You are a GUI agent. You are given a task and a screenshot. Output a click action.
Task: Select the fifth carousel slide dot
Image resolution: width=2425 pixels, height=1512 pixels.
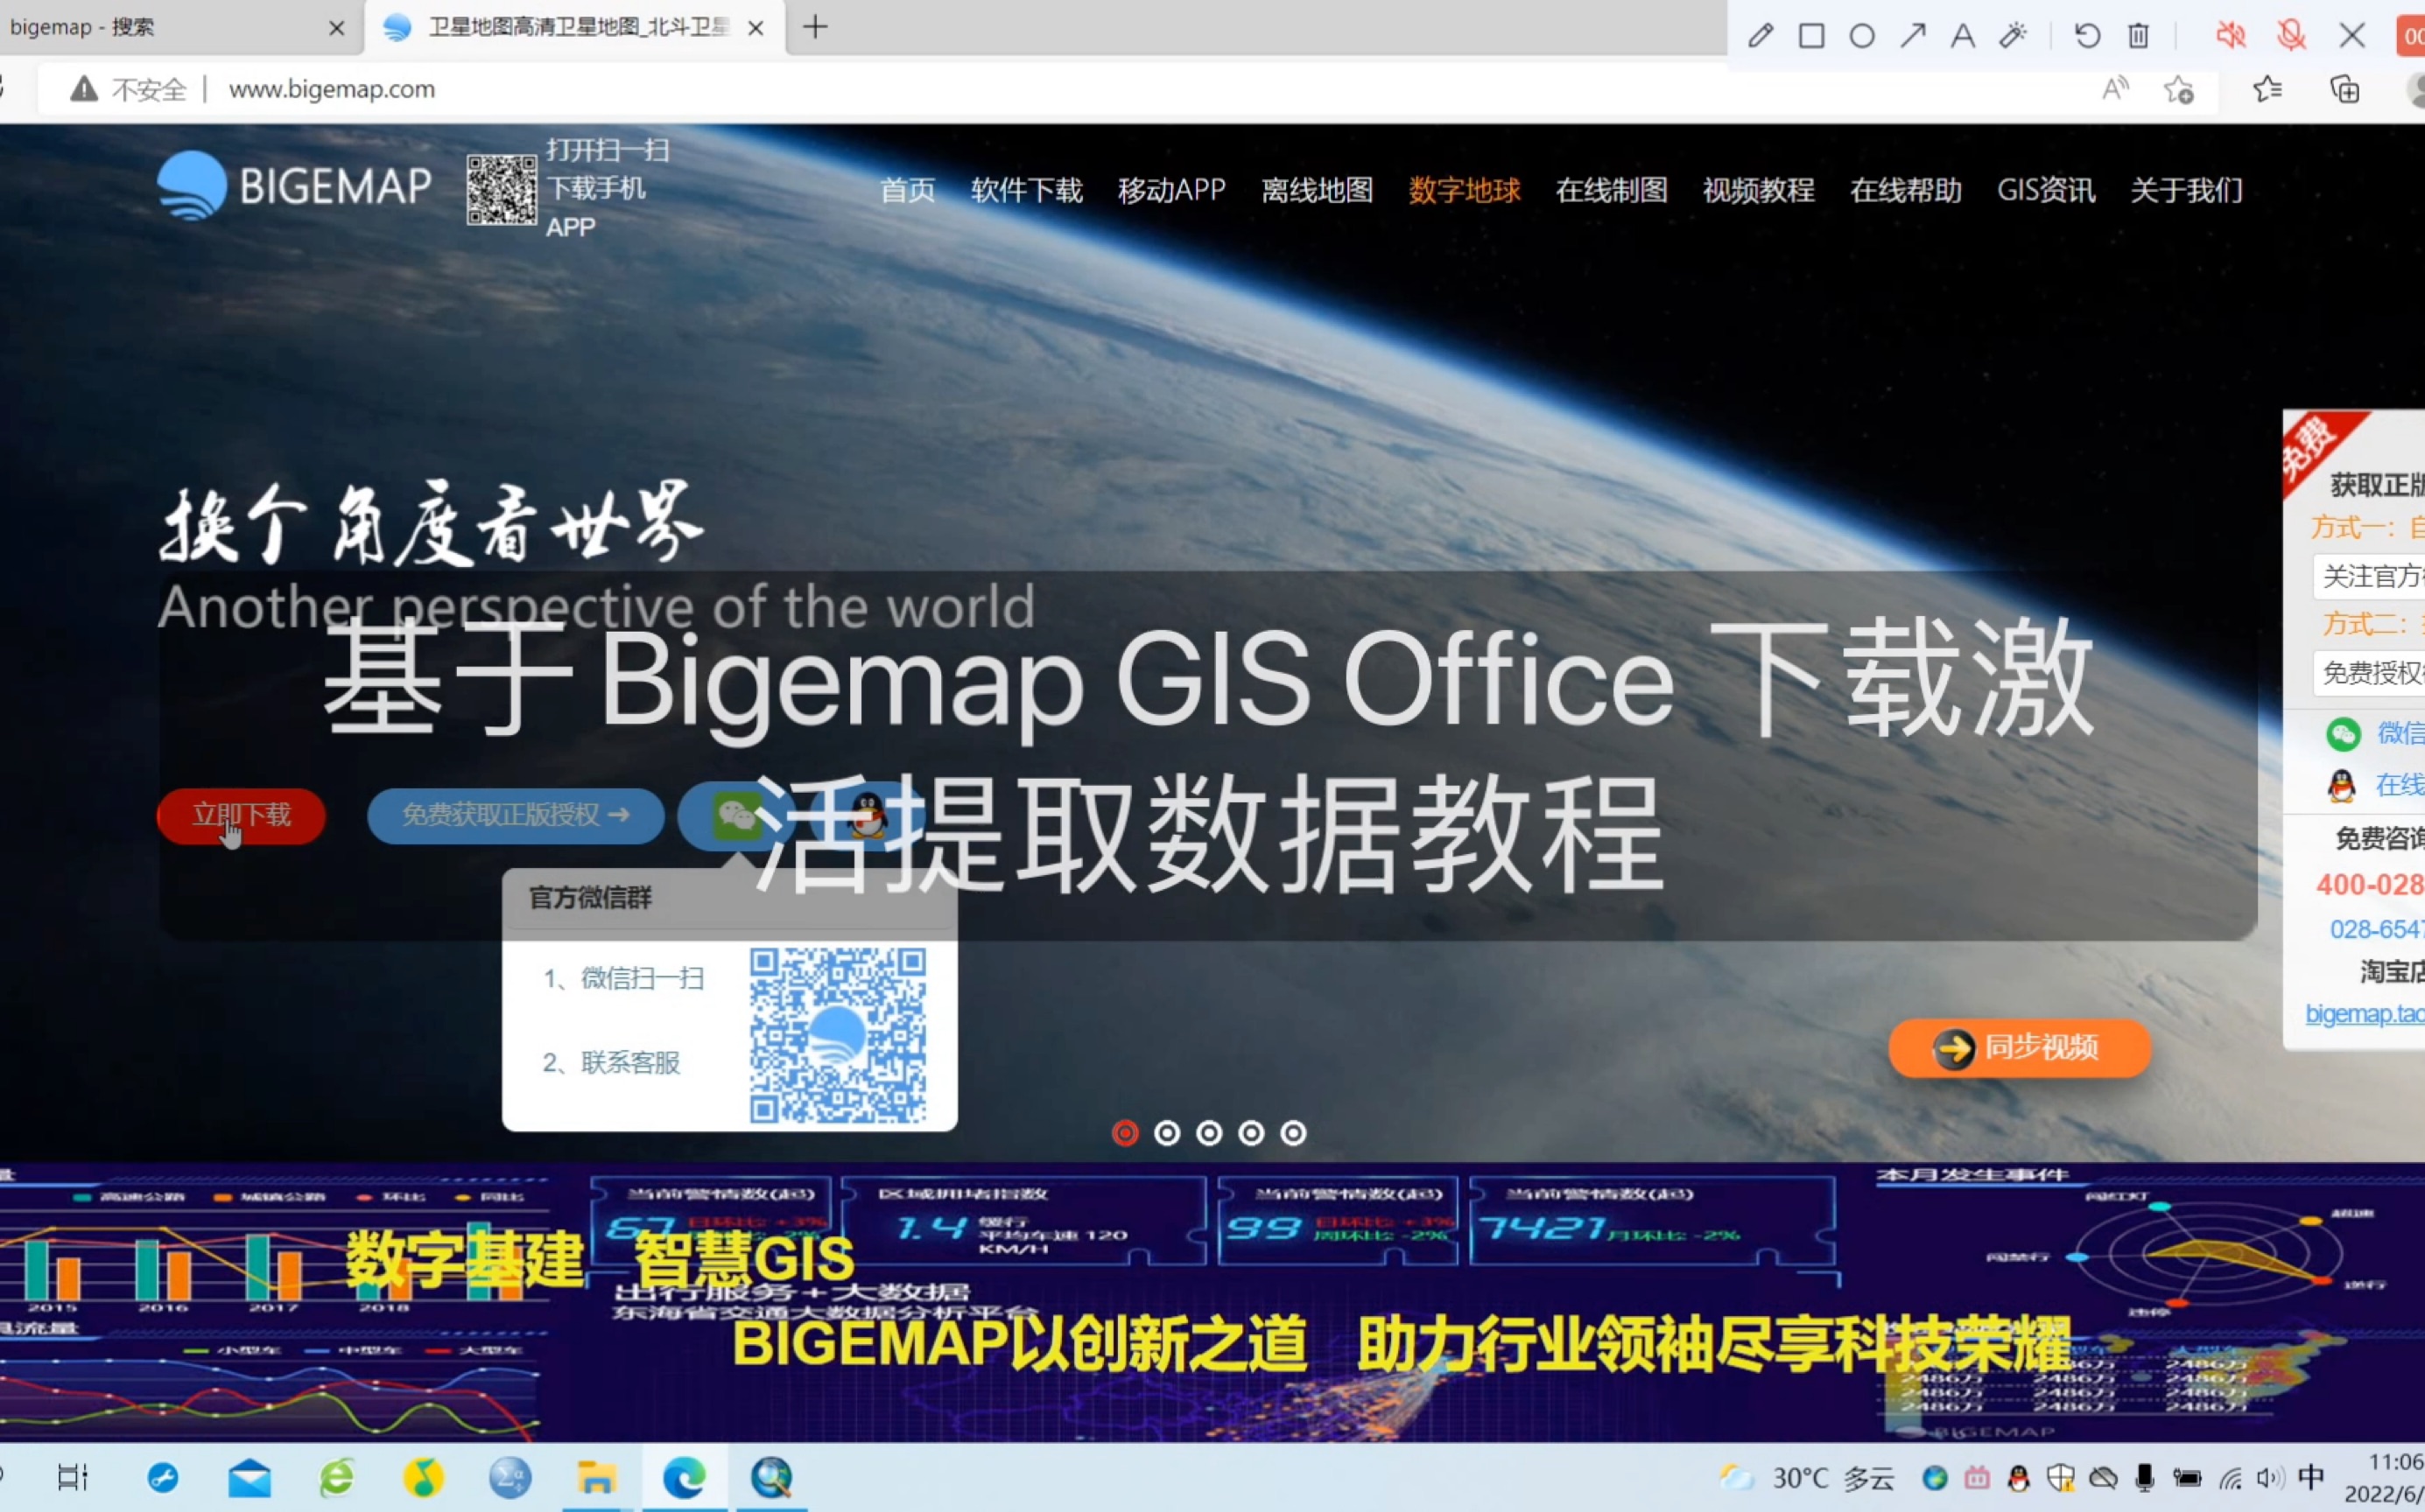[x=1294, y=1133]
